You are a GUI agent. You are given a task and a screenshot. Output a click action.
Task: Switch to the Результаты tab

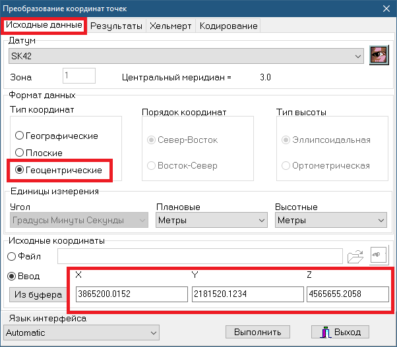click(116, 26)
